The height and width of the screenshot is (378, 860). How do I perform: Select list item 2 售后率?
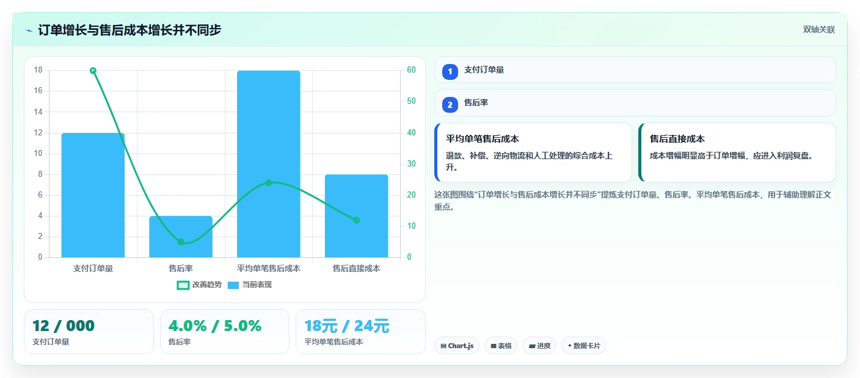635,103
